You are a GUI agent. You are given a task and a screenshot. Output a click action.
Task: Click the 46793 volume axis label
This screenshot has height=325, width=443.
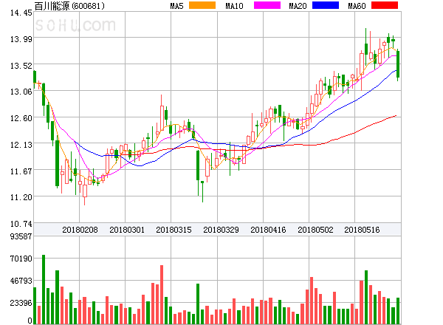21,281
